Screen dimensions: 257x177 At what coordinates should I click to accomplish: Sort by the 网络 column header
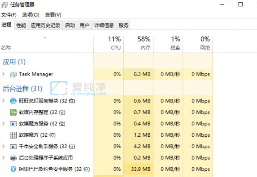pos(198,43)
